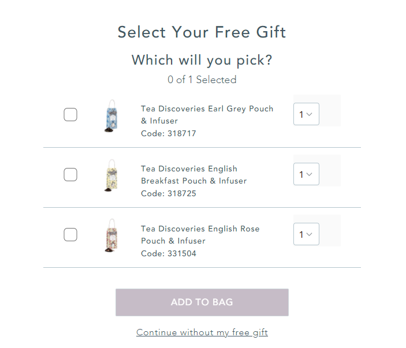The width and height of the screenshot is (406, 348).
Task: Open quantity dropdown for Earl Grey Pouch
Action: click(306, 114)
